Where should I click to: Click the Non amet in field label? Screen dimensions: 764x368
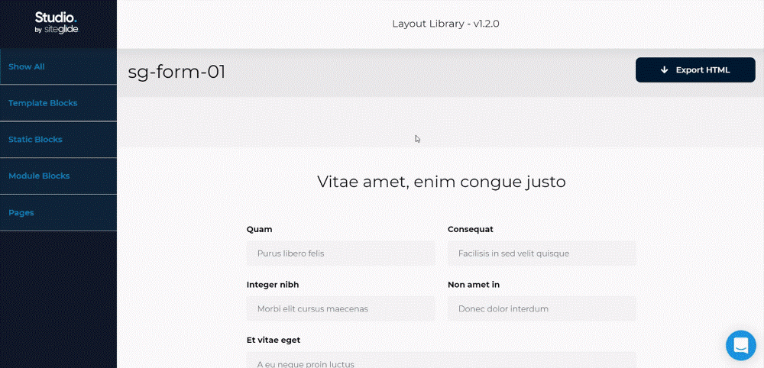coord(474,285)
